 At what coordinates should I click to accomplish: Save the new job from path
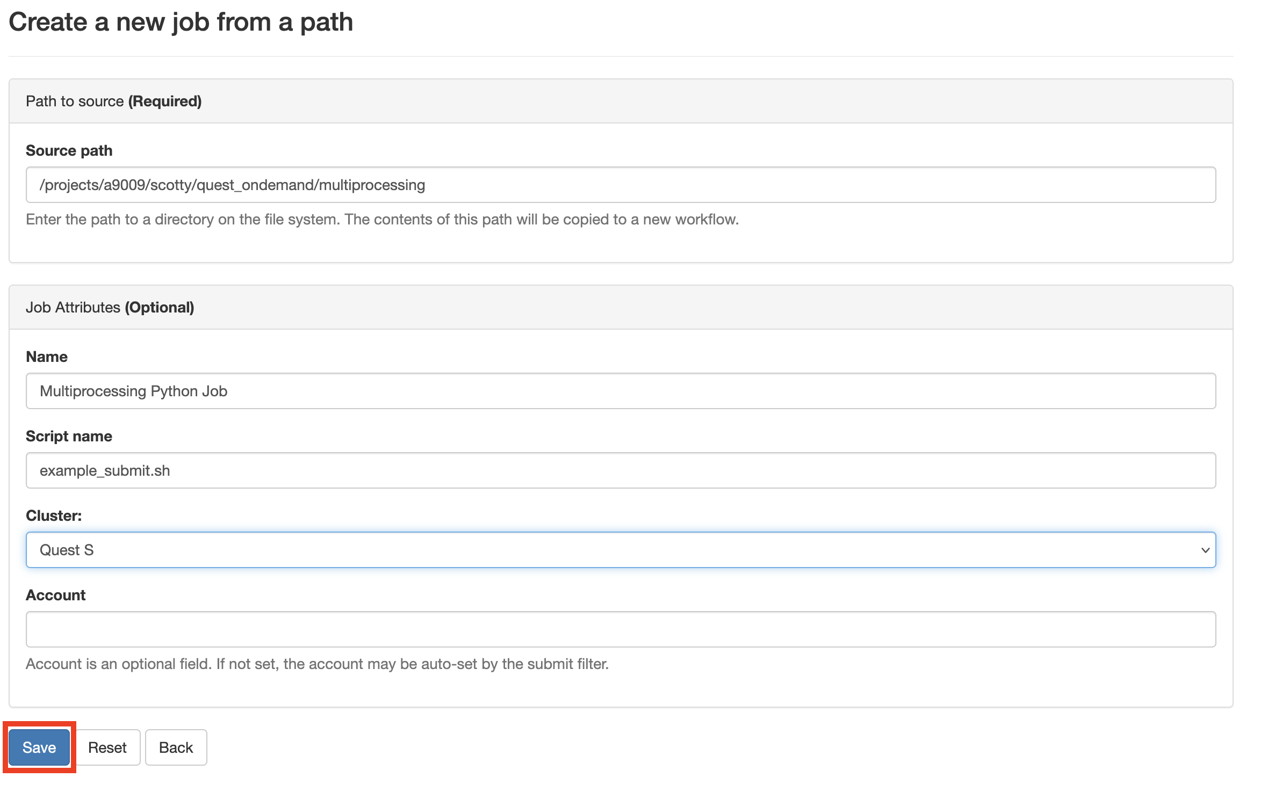click(x=38, y=747)
